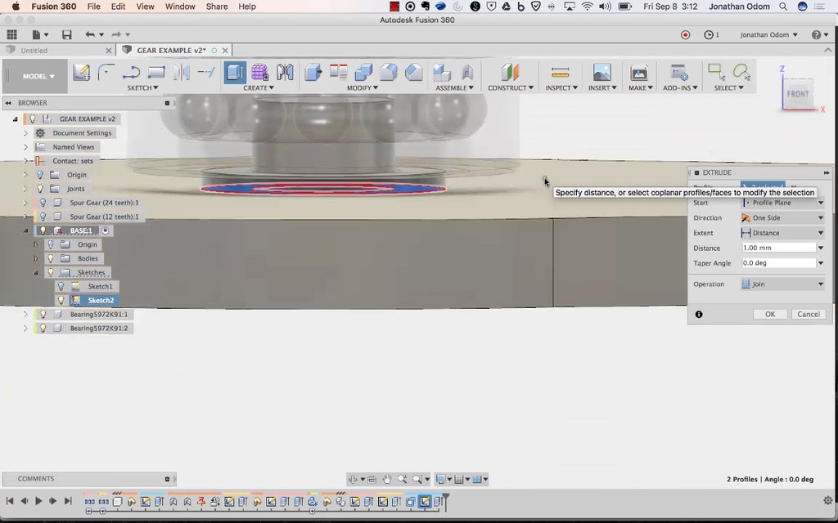This screenshot has width=838, height=523.
Task: Open the File menu
Action: click(93, 7)
